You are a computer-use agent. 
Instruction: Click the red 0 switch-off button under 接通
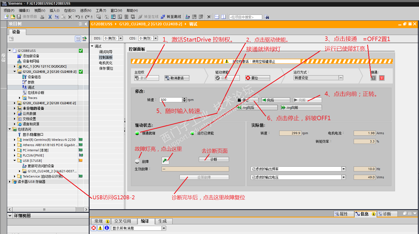coord(382,78)
